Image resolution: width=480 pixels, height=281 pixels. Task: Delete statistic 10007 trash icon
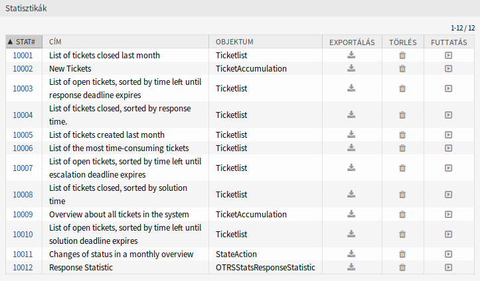(x=402, y=168)
